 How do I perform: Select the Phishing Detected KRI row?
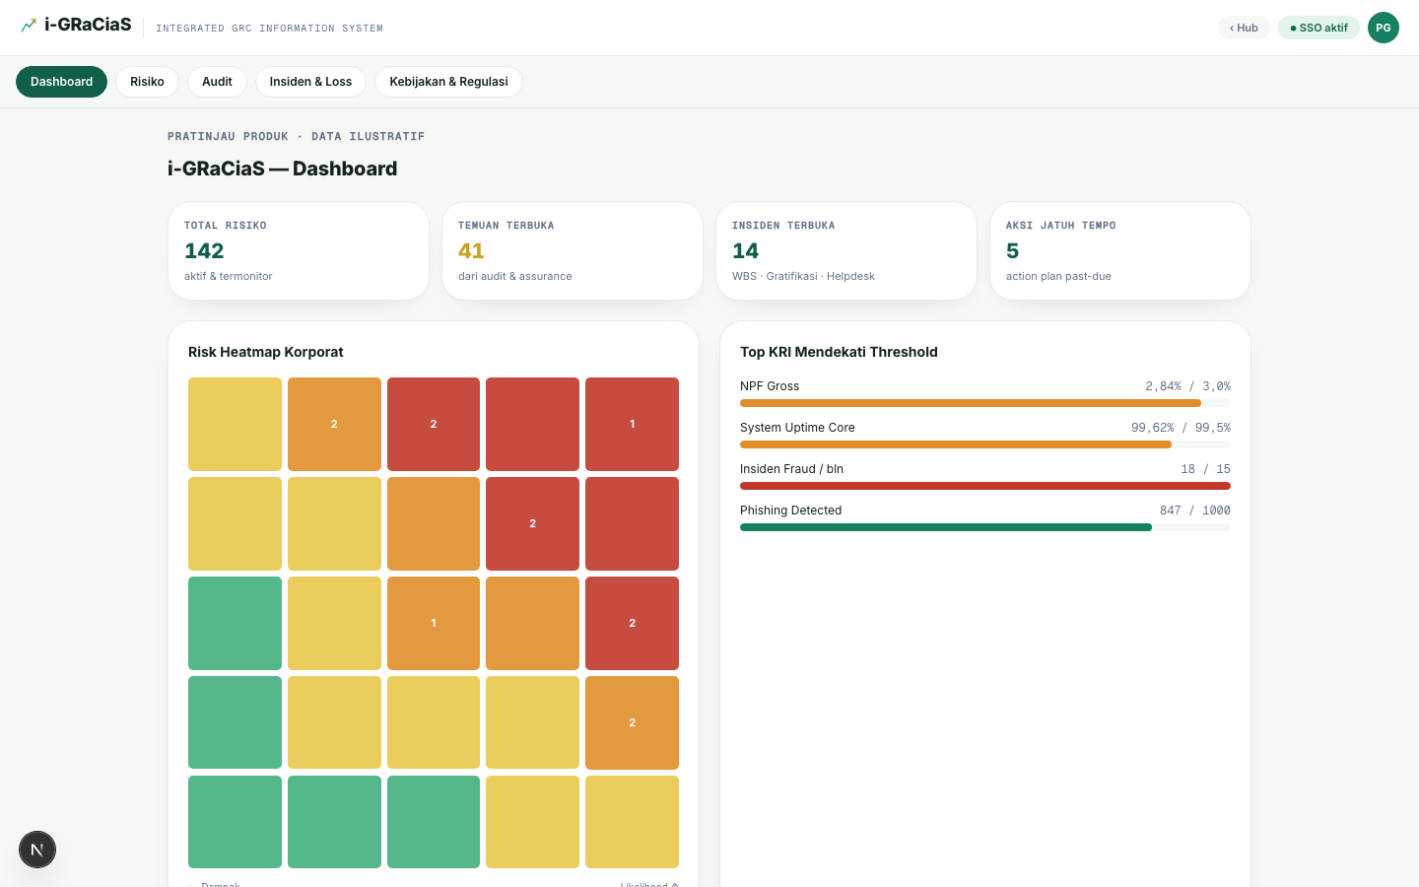click(985, 517)
